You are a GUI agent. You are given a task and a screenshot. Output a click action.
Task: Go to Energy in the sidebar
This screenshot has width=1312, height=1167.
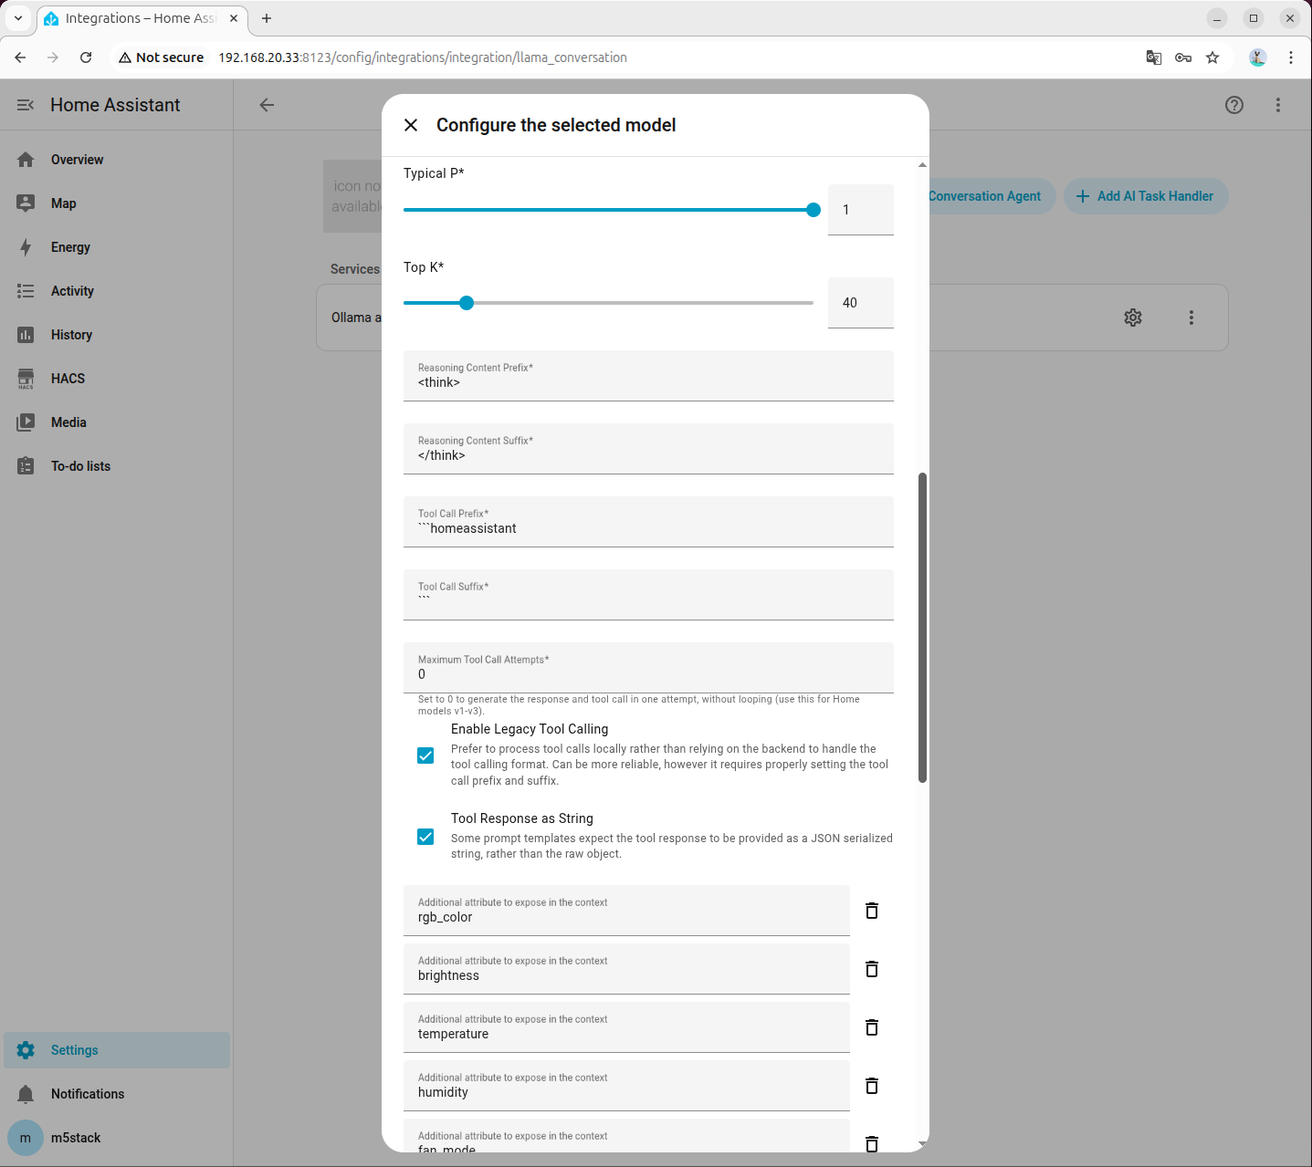click(70, 247)
